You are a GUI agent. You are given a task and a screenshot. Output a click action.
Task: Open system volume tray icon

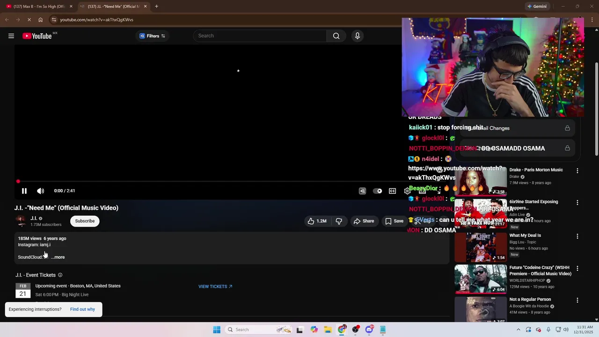tap(565, 330)
